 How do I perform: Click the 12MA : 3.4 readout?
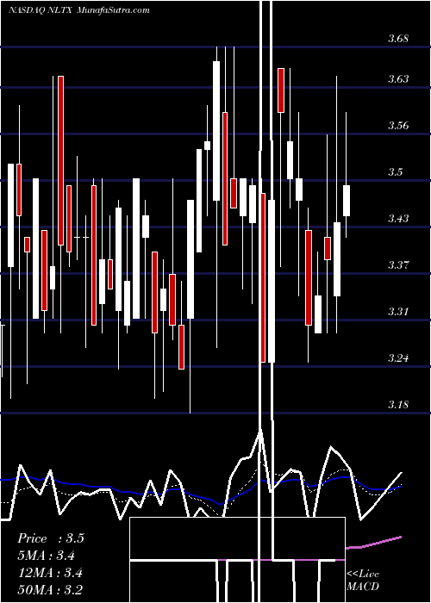pos(50,573)
